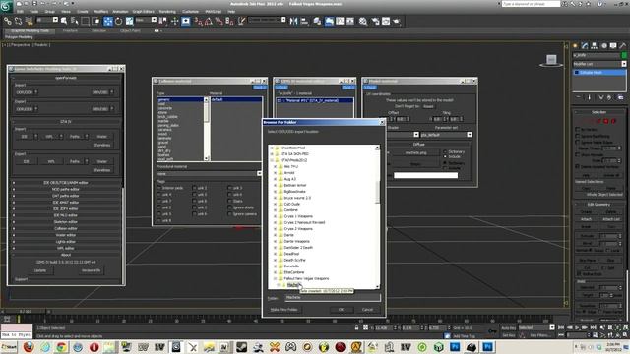Toggle Ignore shots flag checkbox
Screen dimensions: 630x354
229,207
